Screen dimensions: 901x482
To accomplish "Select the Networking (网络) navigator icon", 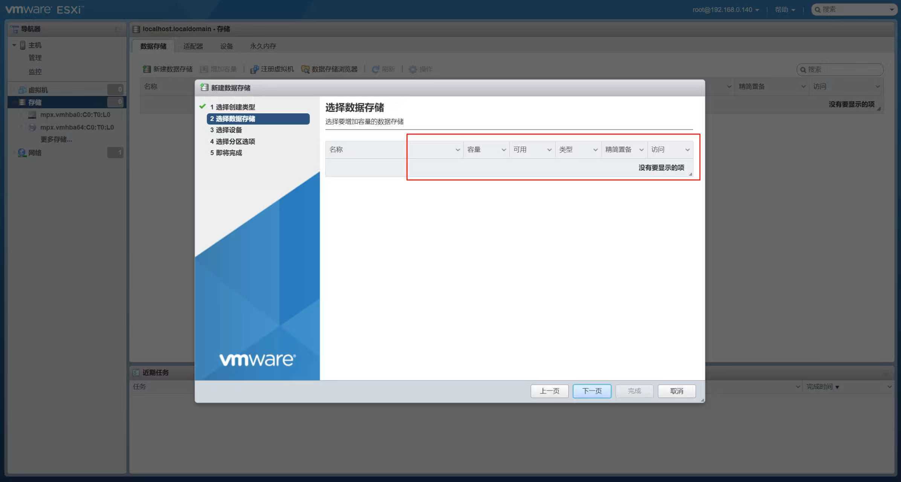I will (x=22, y=153).
